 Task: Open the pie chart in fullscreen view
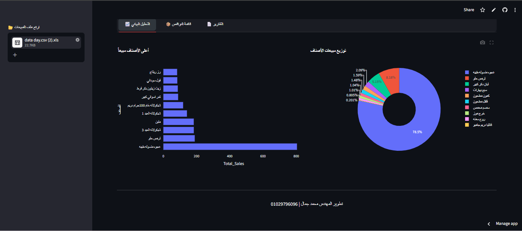tap(491, 43)
